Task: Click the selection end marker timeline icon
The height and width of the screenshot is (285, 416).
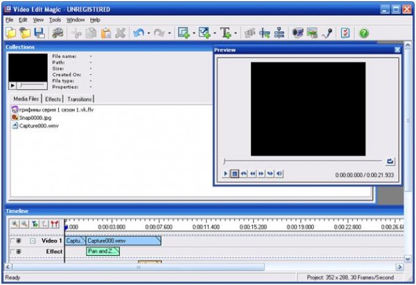Action: click(44, 224)
